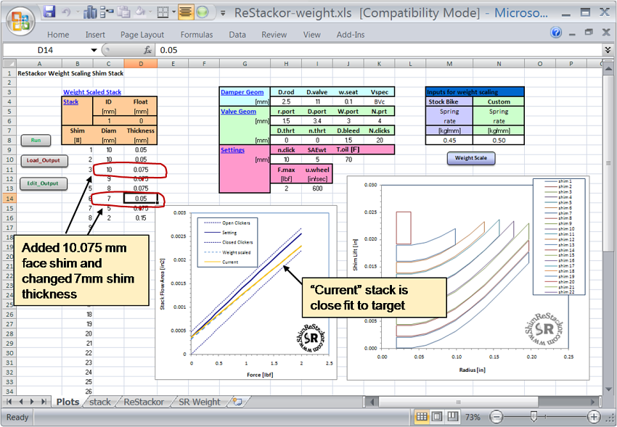Open the Borders dropdown arrow
Image resolution: width=617 pixels, height=427 pixels.
173,12
